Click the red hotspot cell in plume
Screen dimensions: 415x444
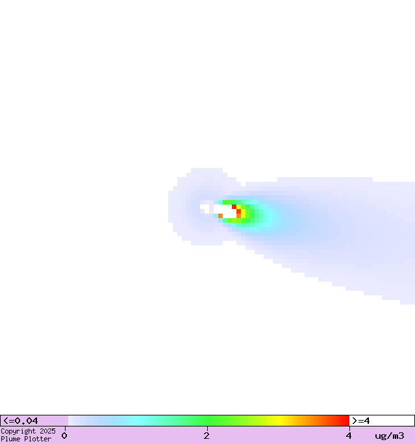click(234, 206)
